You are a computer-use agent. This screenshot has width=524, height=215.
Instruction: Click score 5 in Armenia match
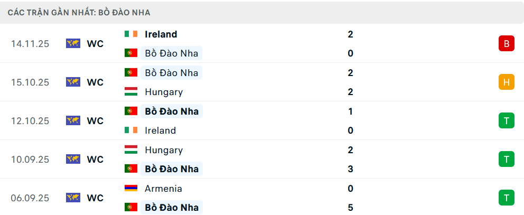pyautogui.click(x=350, y=208)
